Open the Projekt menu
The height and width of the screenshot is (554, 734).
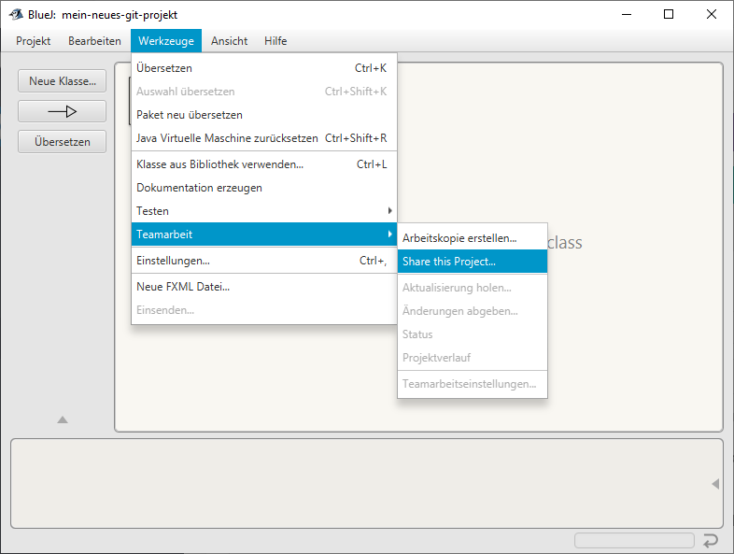(33, 41)
